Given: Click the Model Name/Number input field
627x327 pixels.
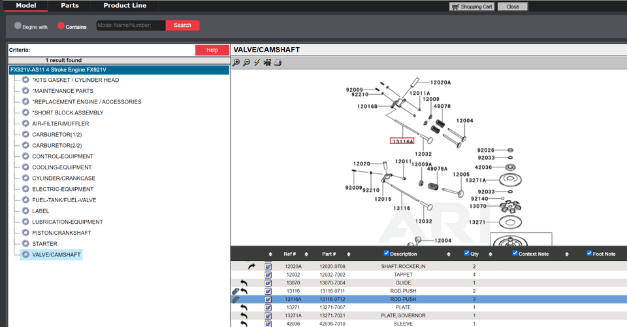Looking at the screenshot, I should [x=131, y=26].
